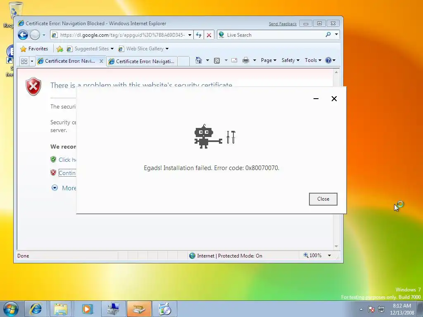The height and width of the screenshot is (317, 423).
Task: Open the recent pages dropdown arrow
Action: tap(44, 35)
